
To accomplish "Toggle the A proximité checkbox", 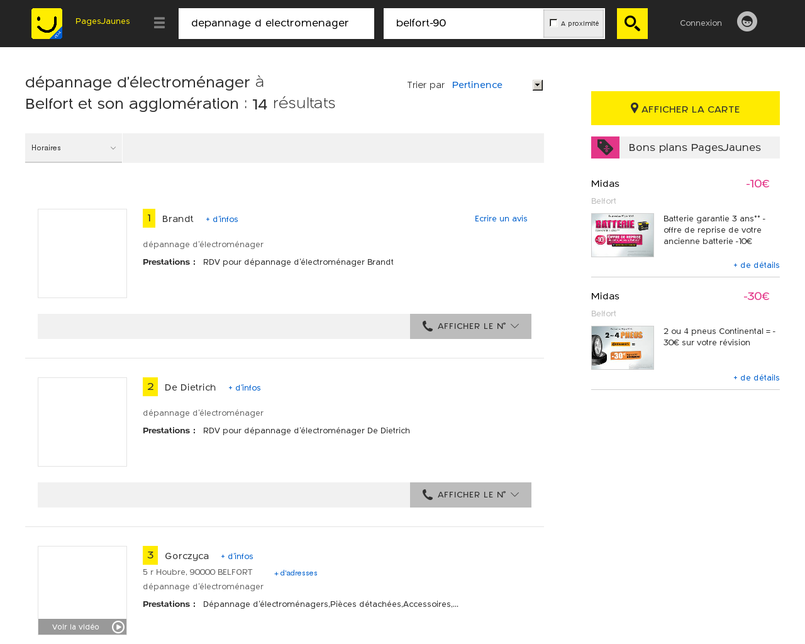I will coord(553,23).
